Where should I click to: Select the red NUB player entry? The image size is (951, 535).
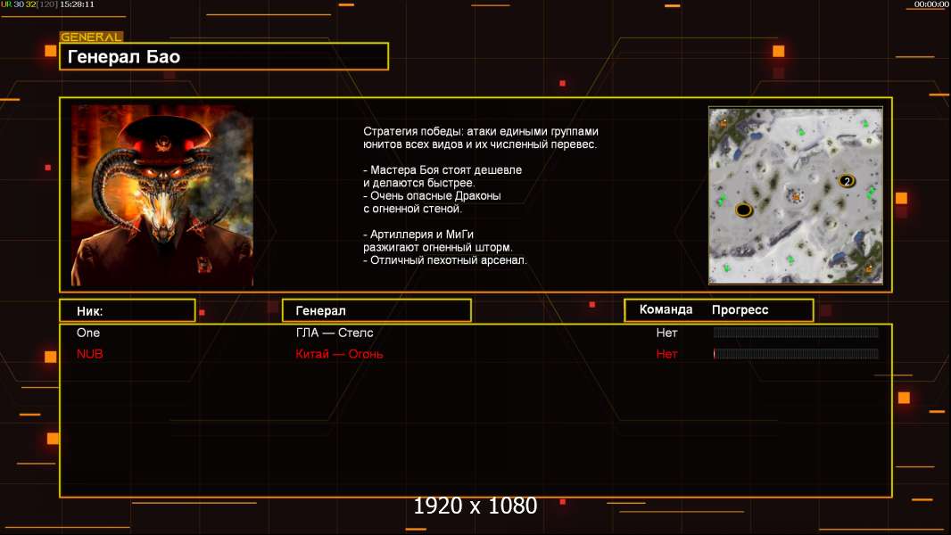[90, 354]
